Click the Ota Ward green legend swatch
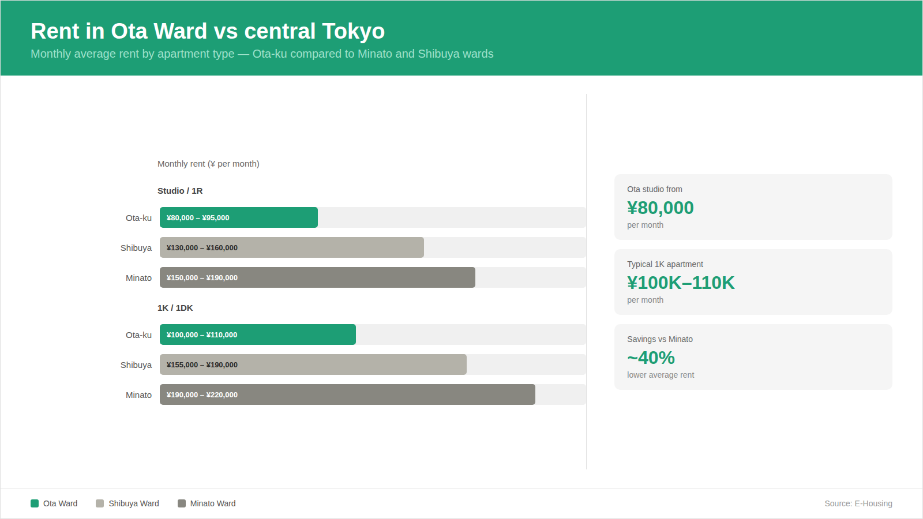 click(35, 503)
